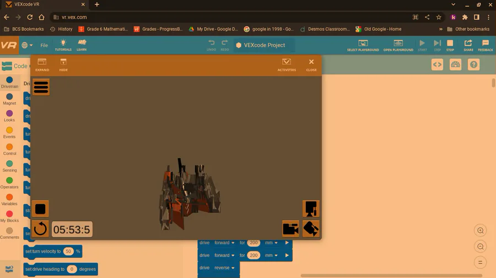Open the Feedback icon
Screen dimensions: 496x278
[x=485, y=45]
